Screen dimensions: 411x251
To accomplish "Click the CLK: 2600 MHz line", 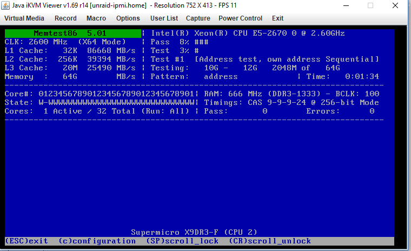I will (x=65, y=42).
